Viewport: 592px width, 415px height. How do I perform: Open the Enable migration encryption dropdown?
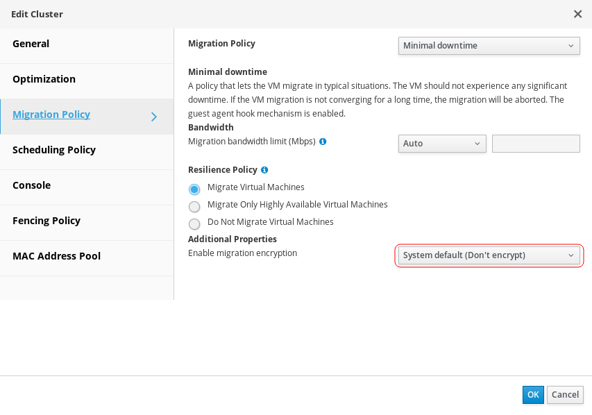[489, 255]
